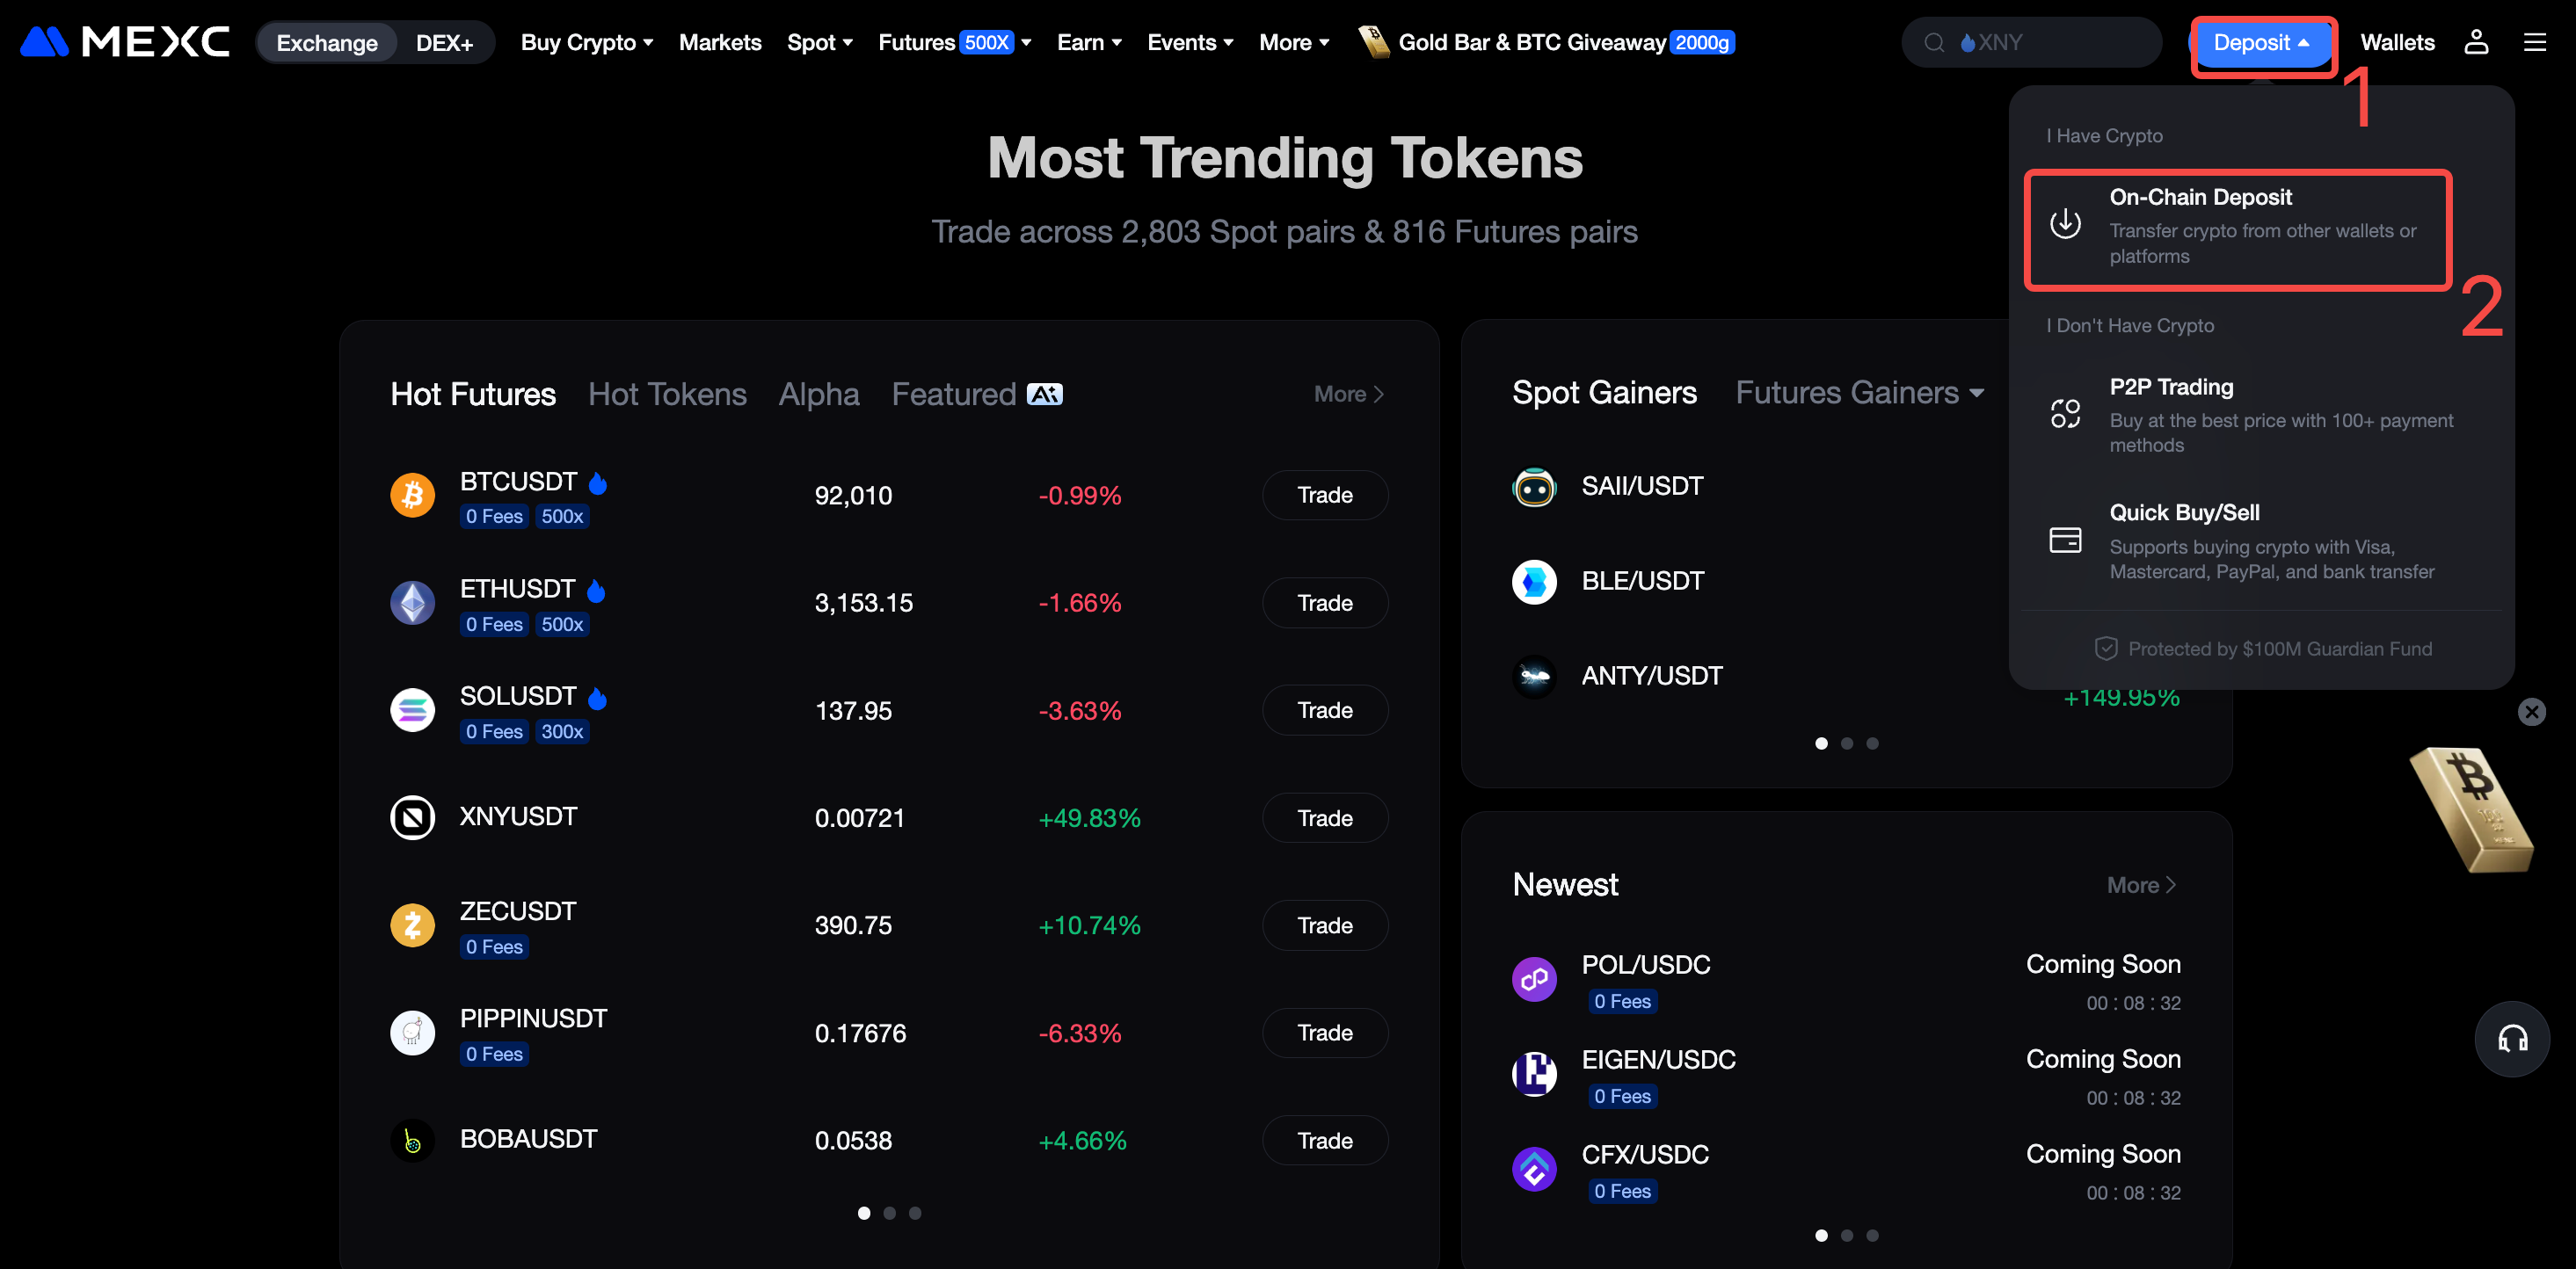
Task: Click the customer support headset icon
Action: click(2511, 1039)
